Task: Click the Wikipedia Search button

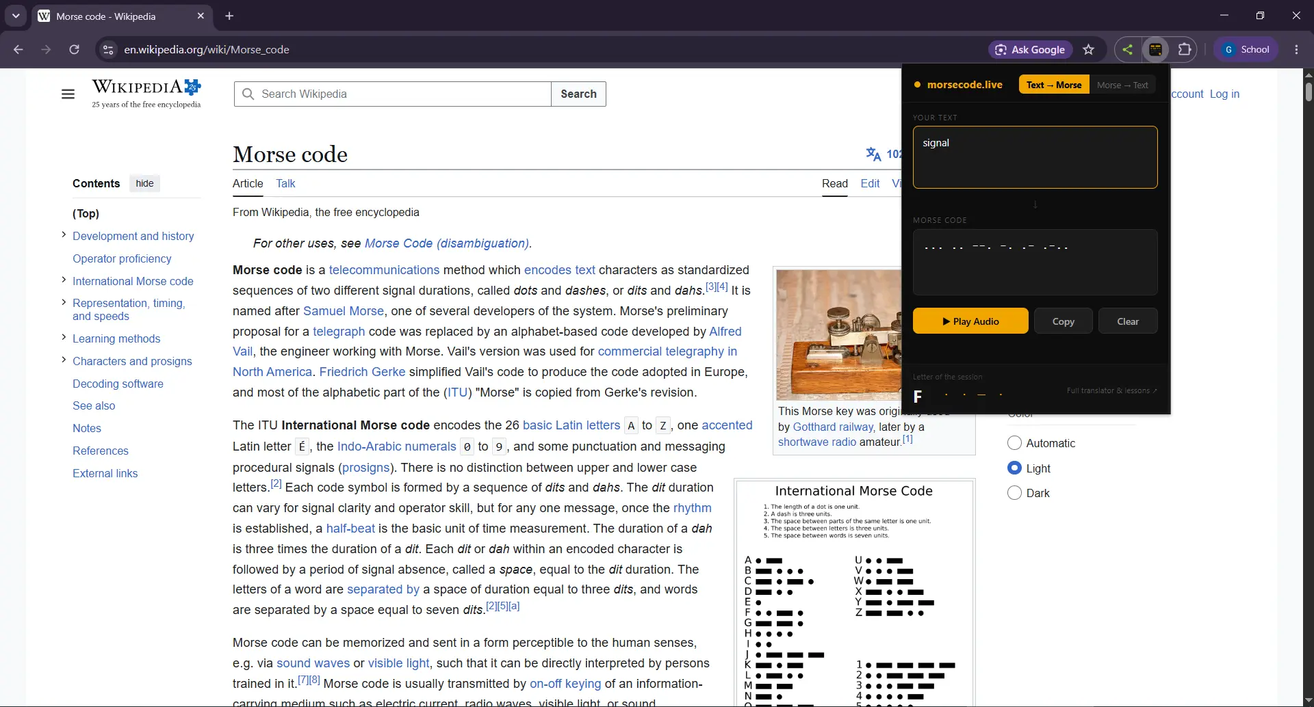Action: tap(578, 94)
